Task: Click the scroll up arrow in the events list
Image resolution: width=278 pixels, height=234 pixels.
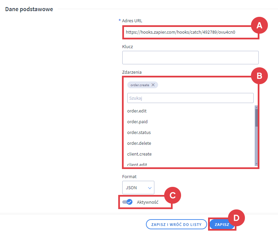Action: click(x=256, y=107)
